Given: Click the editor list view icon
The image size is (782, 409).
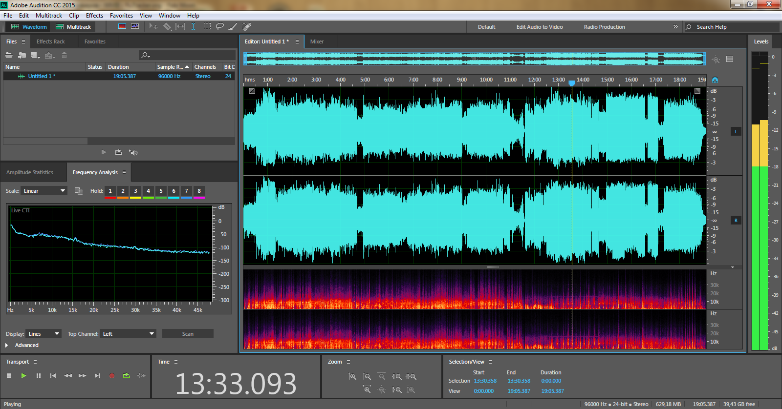Looking at the screenshot, I should click(x=730, y=59).
